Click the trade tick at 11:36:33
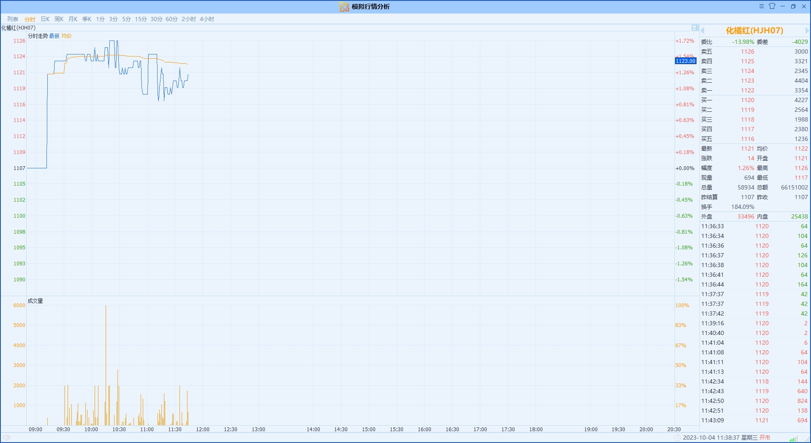 (754, 226)
